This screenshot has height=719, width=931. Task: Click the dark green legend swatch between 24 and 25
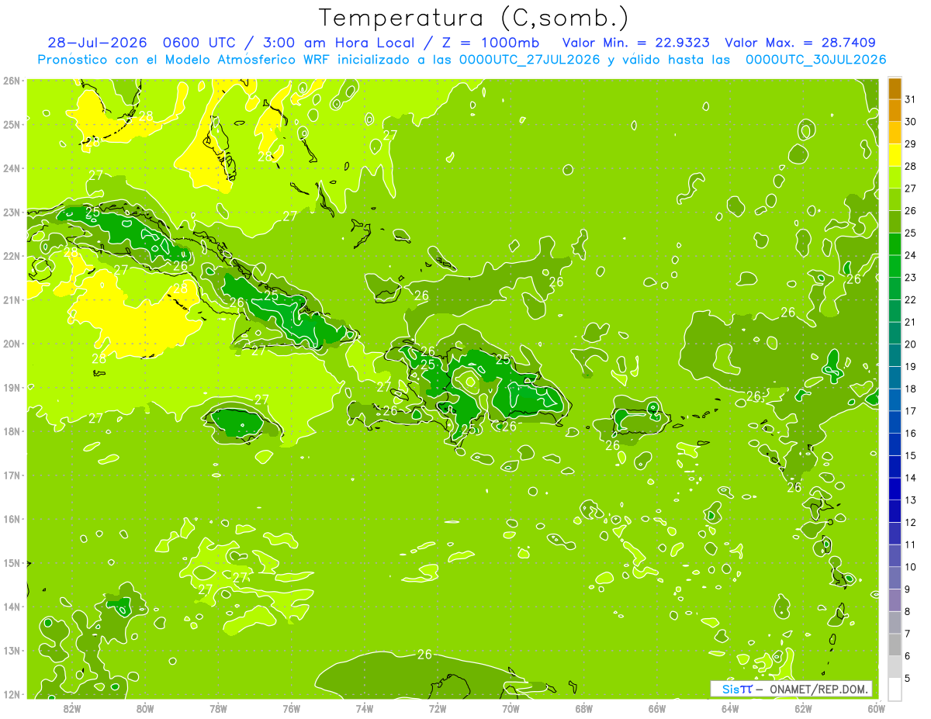[895, 244]
